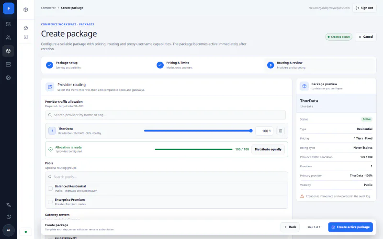
Task: Cancel package creation
Action: [x=366, y=37]
